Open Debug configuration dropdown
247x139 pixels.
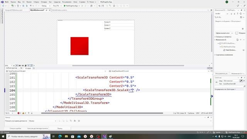click(x=46, y=6)
